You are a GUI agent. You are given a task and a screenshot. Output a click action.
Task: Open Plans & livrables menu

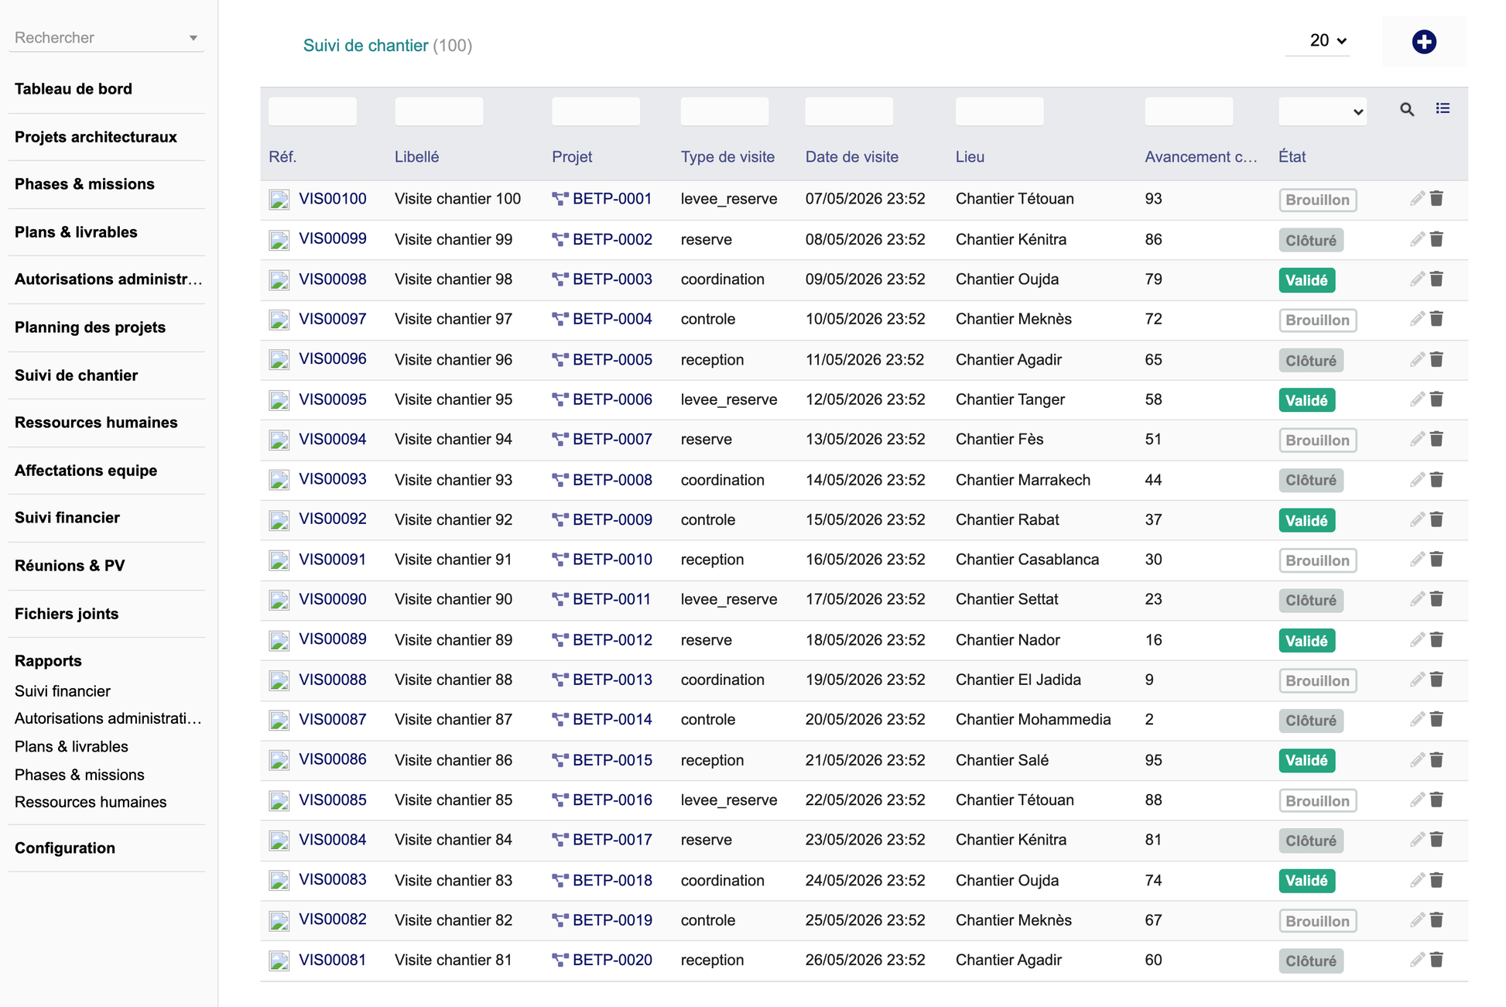click(76, 232)
